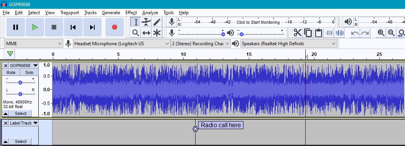Toggle Solo on the GOPR0698 track
The width and height of the screenshot is (405, 146).
pyautogui.click(x=29, y=72)
